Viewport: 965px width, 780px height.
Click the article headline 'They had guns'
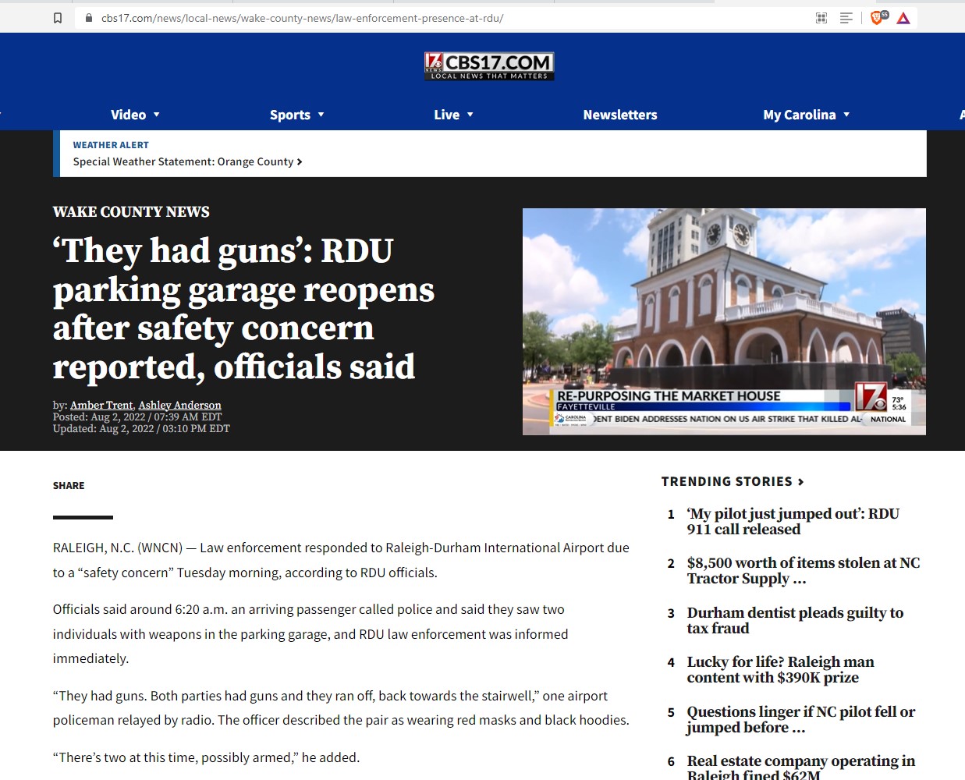point(243,309)
